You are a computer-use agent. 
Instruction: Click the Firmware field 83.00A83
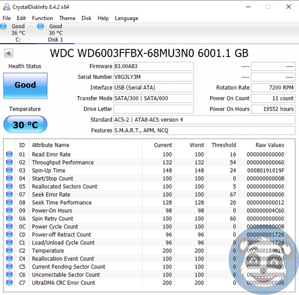point(154,66)
